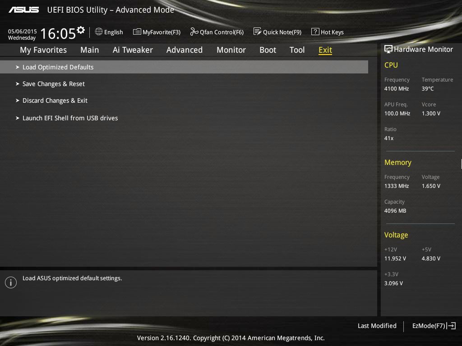Click memory voltage 1.650 V
The width and height of the screenshot is (462, 346).
pos(431,186)
